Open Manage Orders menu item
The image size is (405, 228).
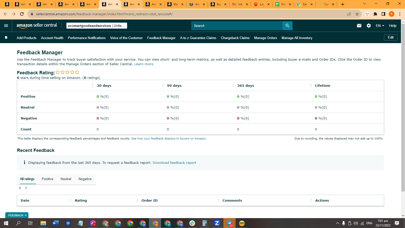pyautogui.click(x=265, y=38)
